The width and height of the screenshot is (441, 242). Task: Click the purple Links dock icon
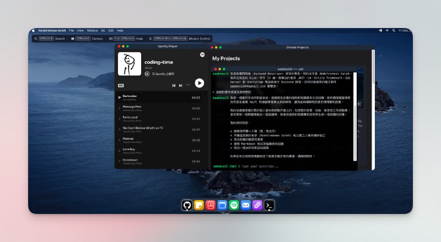[x=257, y=205]
